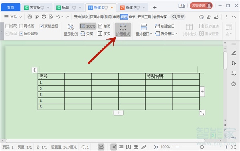
Task: Open the 审阅 ribbon tab
Action: coord(116,17)
